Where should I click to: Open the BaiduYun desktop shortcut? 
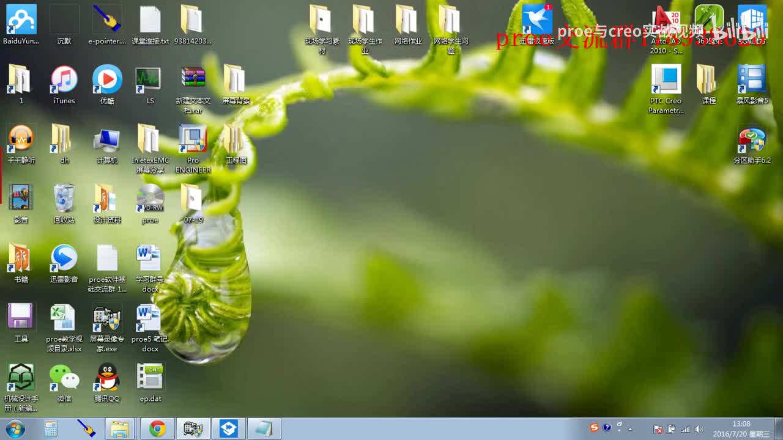pos(21,24)
